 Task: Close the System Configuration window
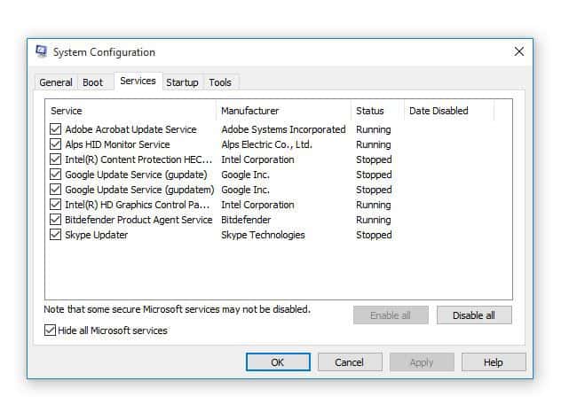point(519,51)
